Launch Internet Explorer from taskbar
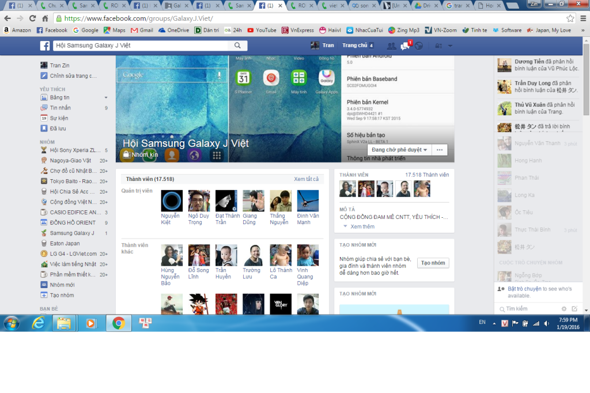The image size is (590, 393). point(38,323)
